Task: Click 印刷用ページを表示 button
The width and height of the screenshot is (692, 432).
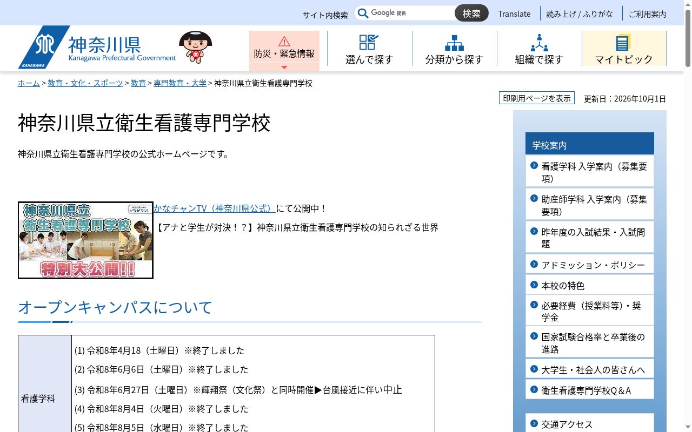Action: (x=537, y=98)
